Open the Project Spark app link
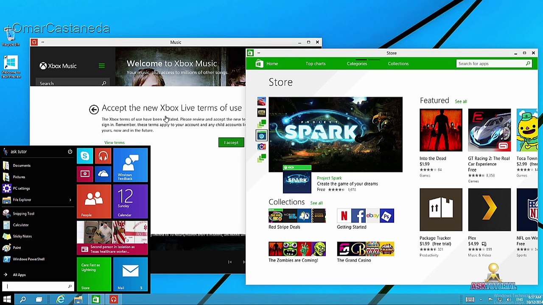543x305 pixels. tap(329, 178)
